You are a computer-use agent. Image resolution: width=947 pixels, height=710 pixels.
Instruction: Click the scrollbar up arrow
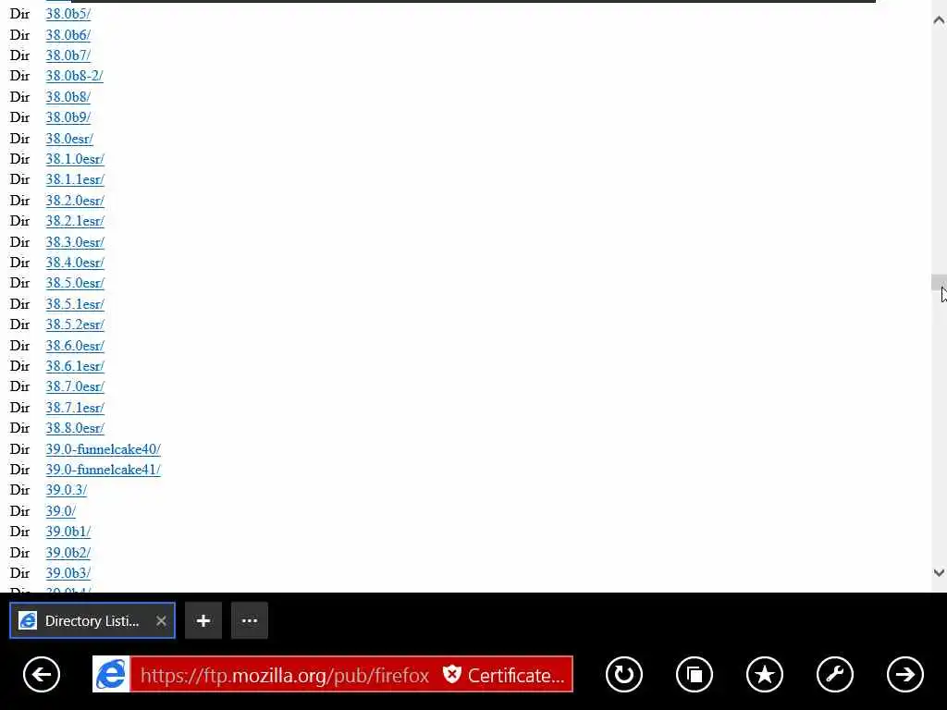[x=939, y=20]
